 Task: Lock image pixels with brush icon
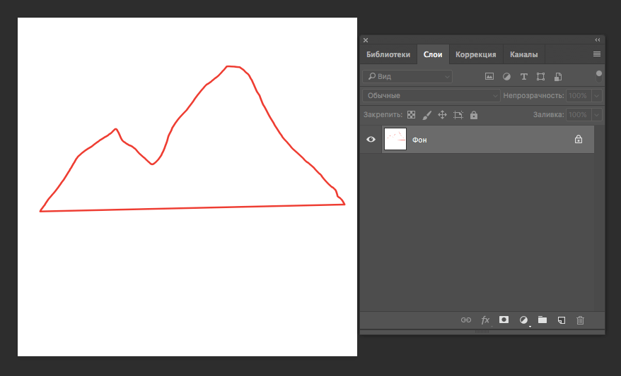426,114
